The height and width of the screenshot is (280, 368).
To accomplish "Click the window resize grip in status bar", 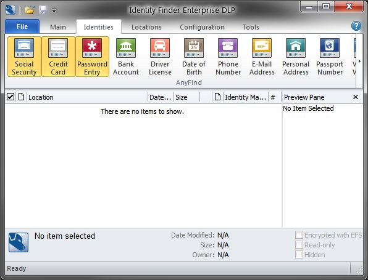I will click(359, 270).
